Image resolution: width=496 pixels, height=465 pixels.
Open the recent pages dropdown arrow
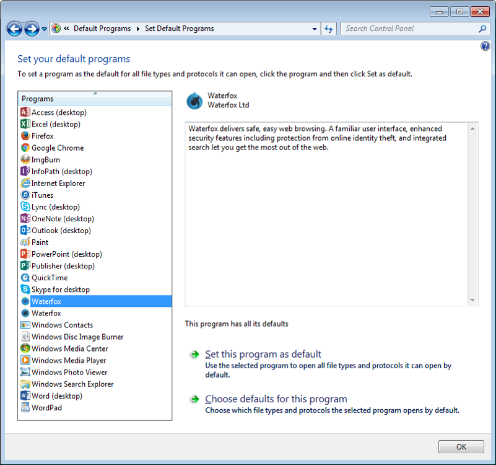tap(45, 29)
